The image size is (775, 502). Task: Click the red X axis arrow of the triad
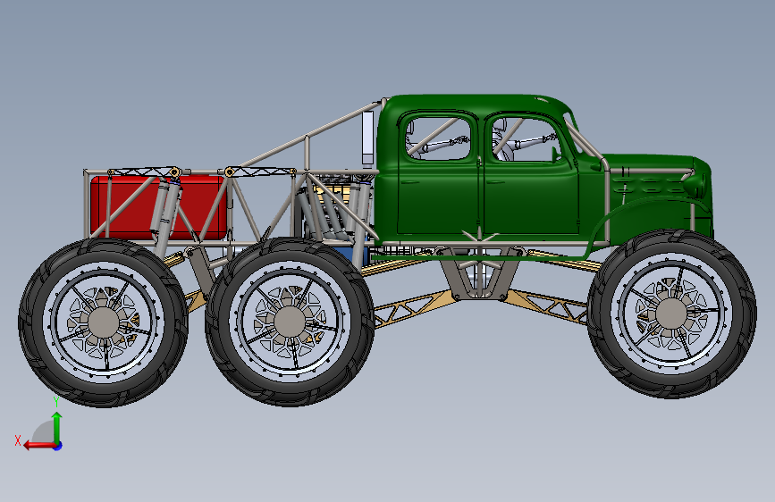coord(38,445)
